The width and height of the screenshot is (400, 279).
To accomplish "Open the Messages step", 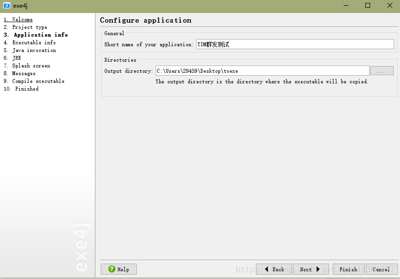I will tap(20, 73).
